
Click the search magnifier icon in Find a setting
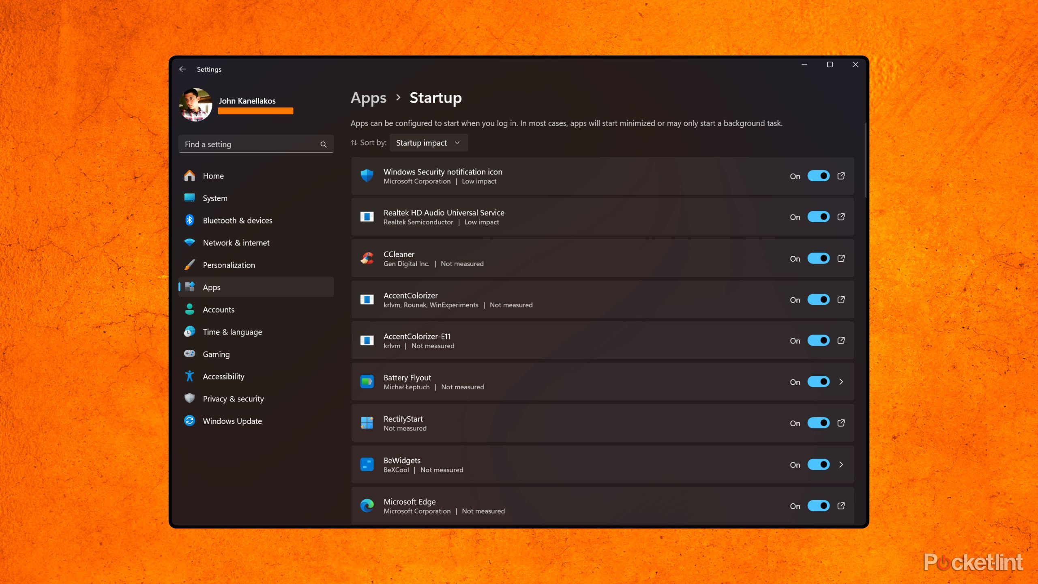323,144
